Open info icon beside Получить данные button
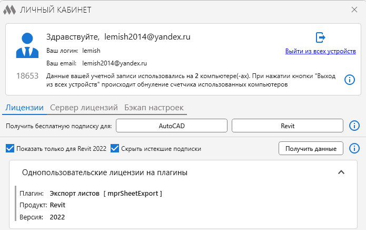366x230 pixels. click(x=355, y=149)
